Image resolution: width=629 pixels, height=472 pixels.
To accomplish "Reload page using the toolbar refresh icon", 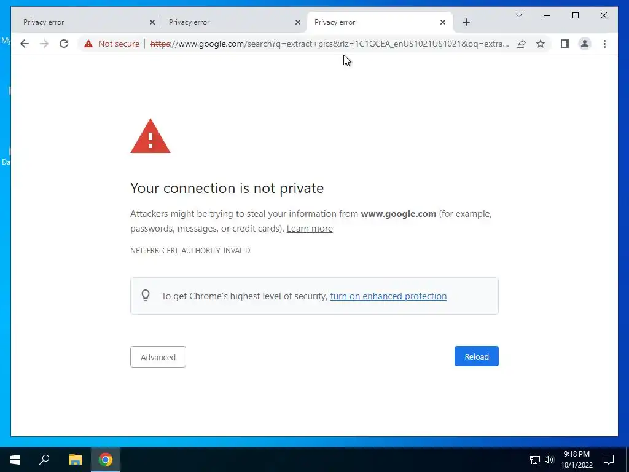I will [x=64, y=44].
